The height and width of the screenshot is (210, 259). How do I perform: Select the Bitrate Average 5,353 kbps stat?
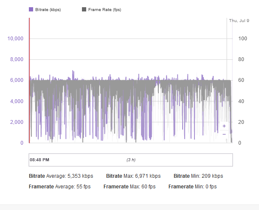pyautogui.click(x=61, y=176)
